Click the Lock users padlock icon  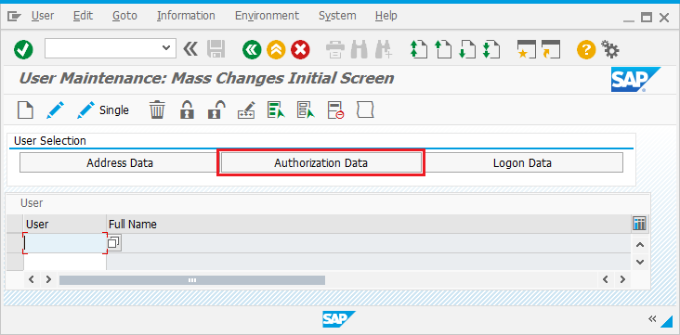point(187,110)
